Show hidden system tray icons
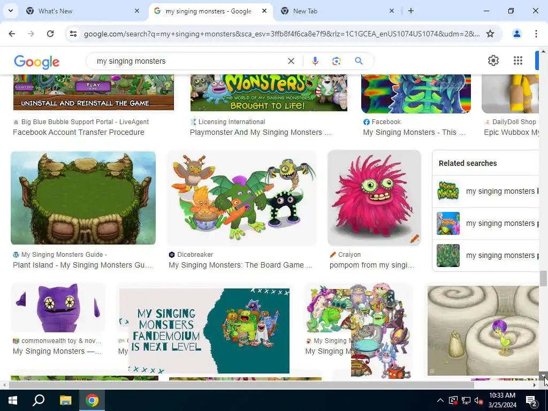Image resolution: width=548 pixels, height=411 pixels. point(440,400)
